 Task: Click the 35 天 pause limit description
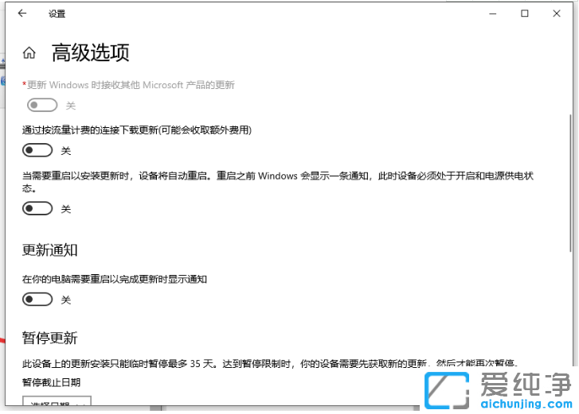tap(269, 363)
